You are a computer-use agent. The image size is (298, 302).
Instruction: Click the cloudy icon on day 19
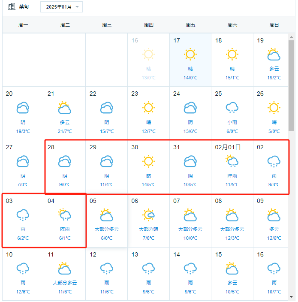[x=274, y=54]
